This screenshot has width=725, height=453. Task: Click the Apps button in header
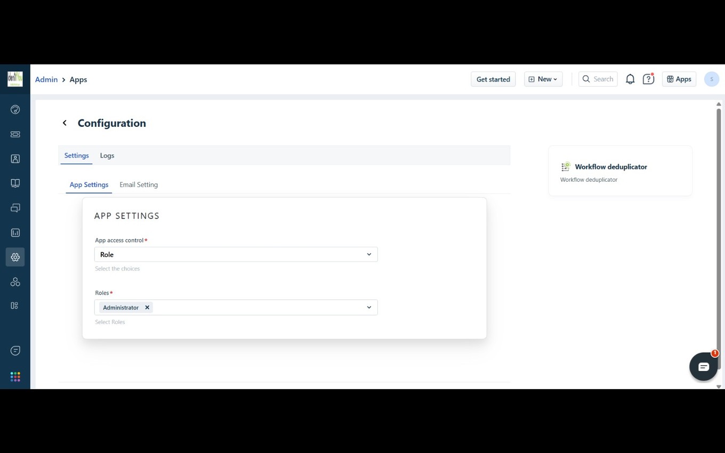tap(679, 79)
